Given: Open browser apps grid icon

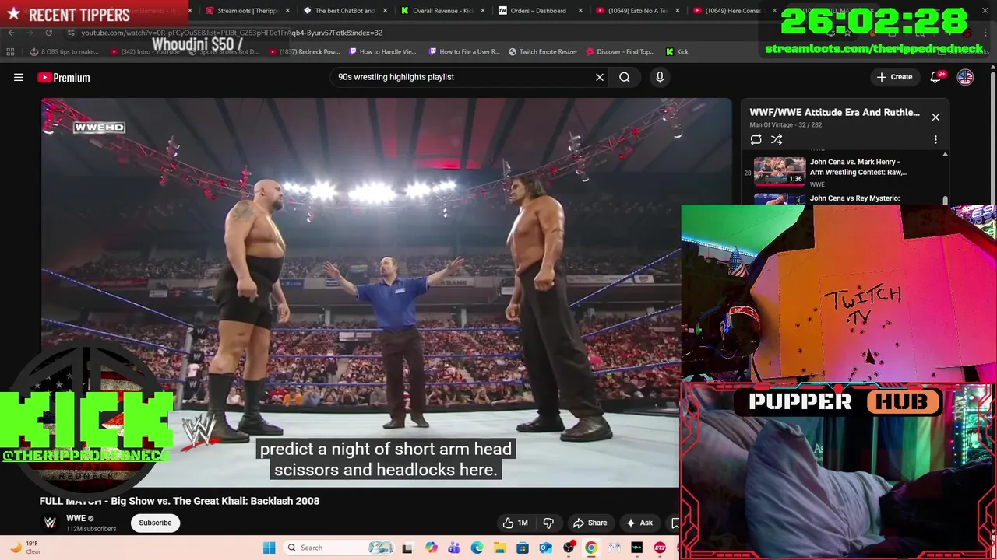Looking at the screenshot, I should [10, 52].
